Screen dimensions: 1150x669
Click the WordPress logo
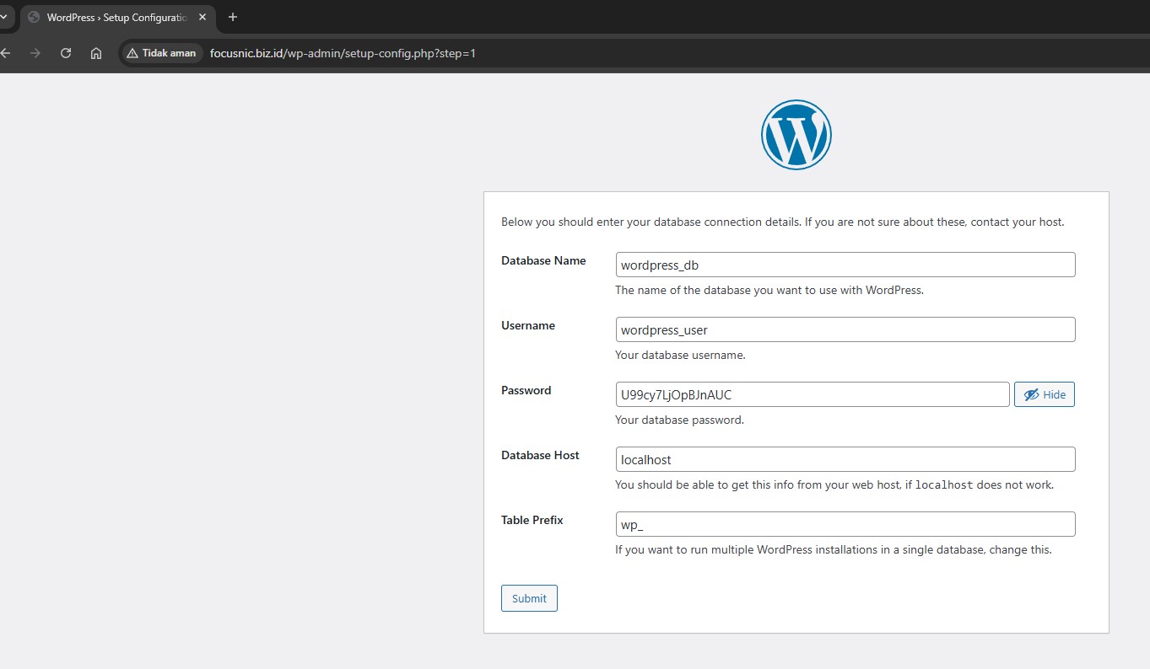pyautogui.click(x=796, y=135)
